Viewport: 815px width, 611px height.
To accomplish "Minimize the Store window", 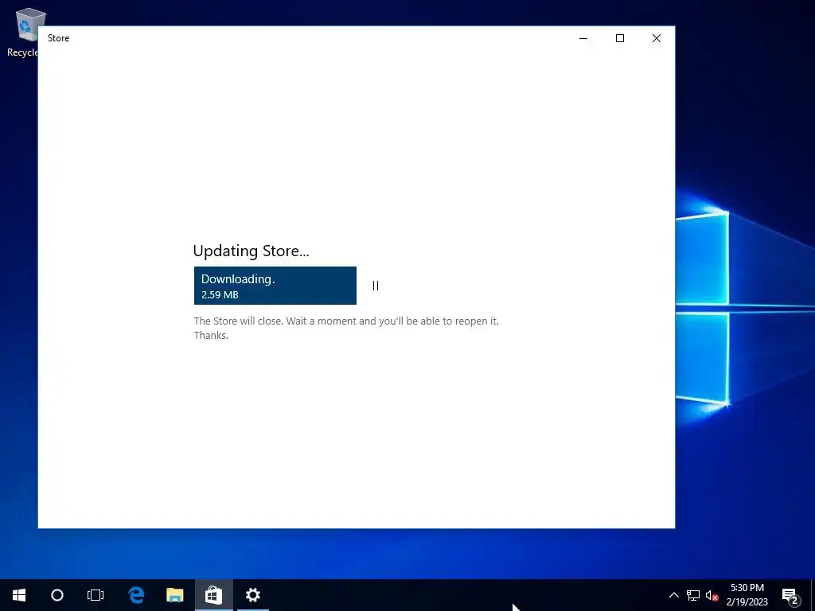I will pos(583,38).
